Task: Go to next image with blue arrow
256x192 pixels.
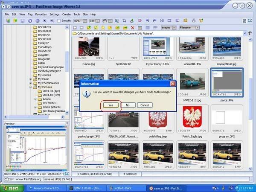Action: coord(38,21)
